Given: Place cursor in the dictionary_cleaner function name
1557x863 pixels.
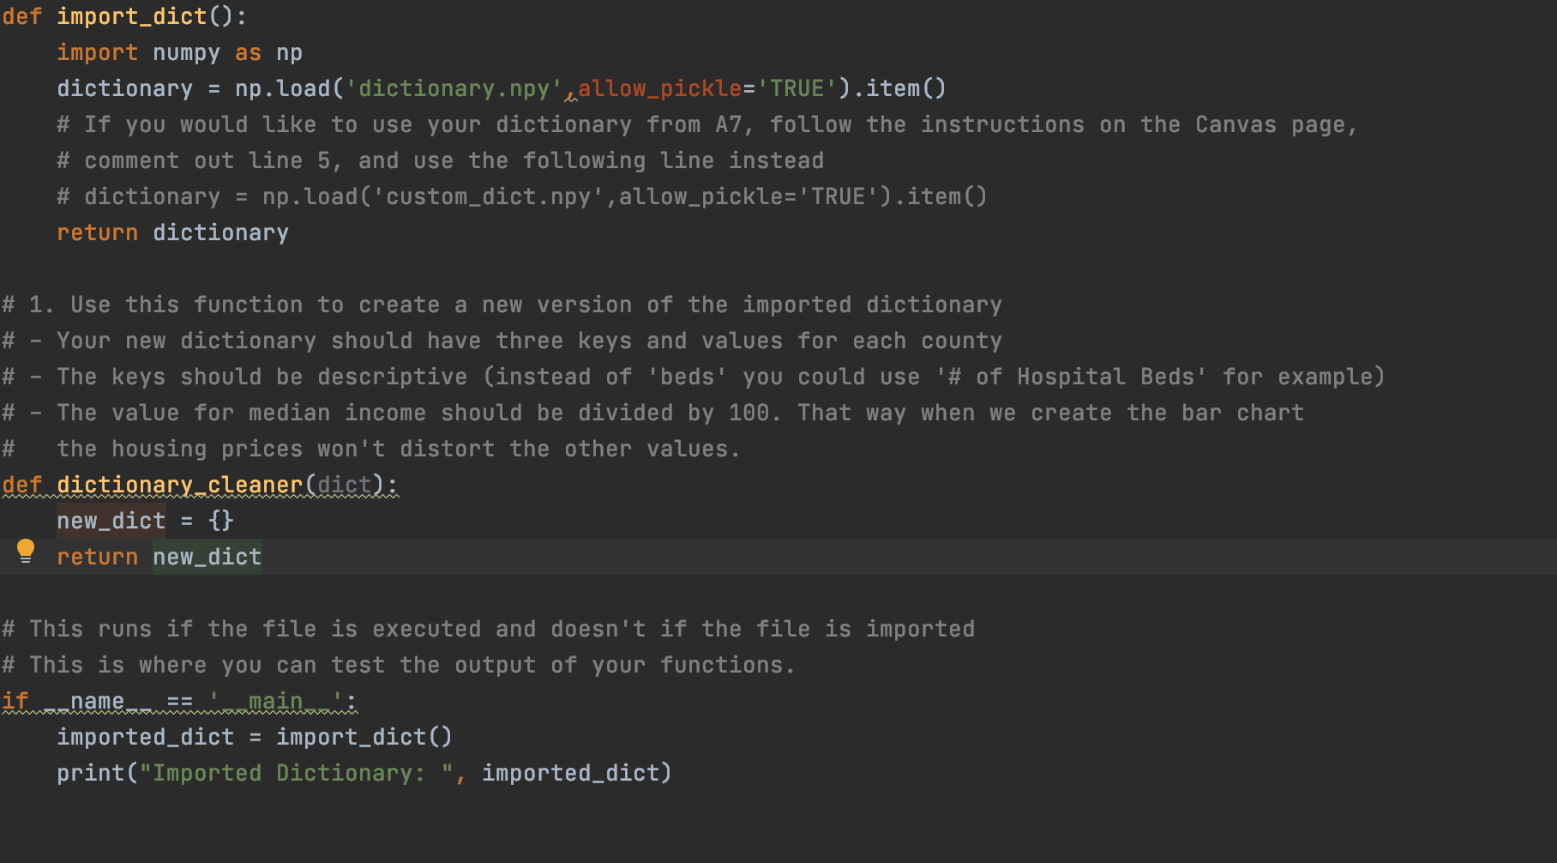Looking at the screenshot, I should [x=180, y=485].
